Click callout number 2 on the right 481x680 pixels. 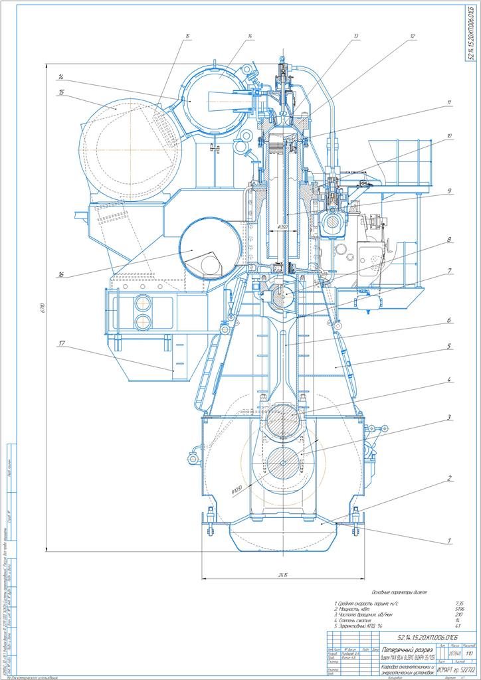pyautogui.click(x=450, y=478)
